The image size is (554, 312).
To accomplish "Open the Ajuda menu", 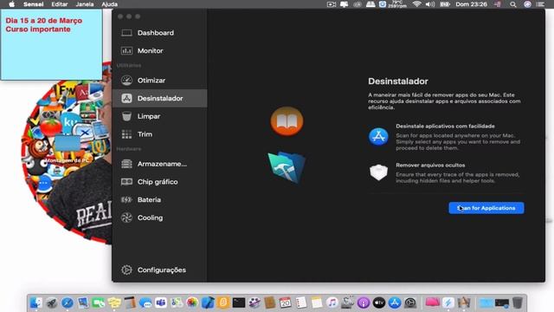I will (x=110, y=4).
